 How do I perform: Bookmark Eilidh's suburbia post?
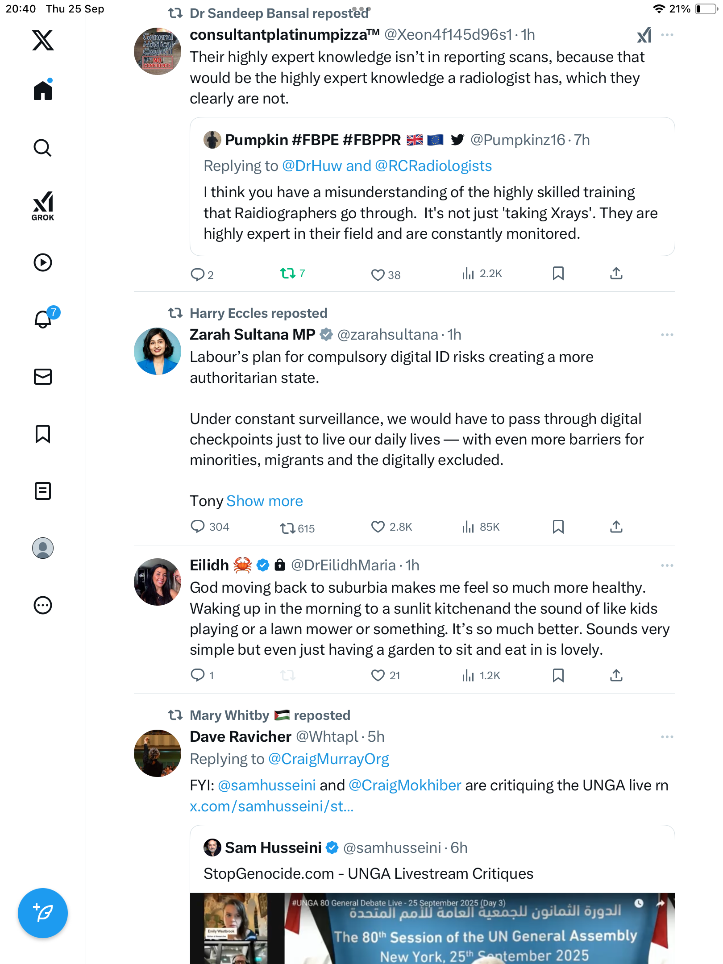(558, 675)
